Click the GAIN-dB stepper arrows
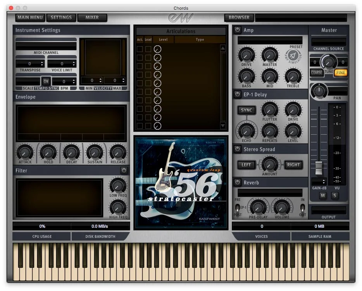Screen dimensions: 362x291 tap(324, 181)
